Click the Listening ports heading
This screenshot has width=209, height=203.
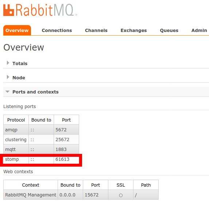pyautogui.click(x=20, y=107)
